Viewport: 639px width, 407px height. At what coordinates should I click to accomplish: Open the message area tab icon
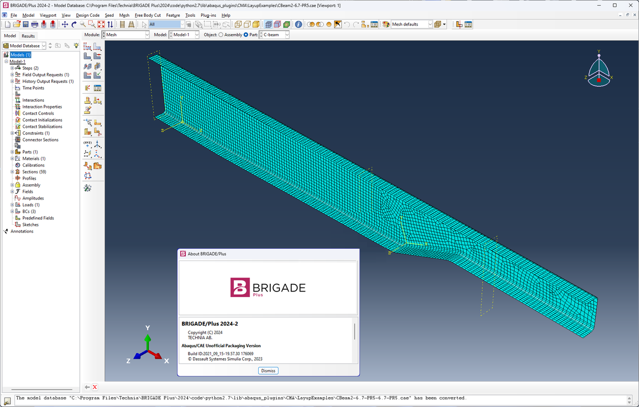coord(7,401)
